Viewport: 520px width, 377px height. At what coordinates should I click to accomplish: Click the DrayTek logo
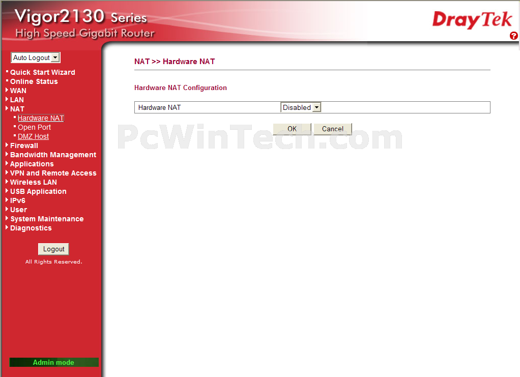472,19
